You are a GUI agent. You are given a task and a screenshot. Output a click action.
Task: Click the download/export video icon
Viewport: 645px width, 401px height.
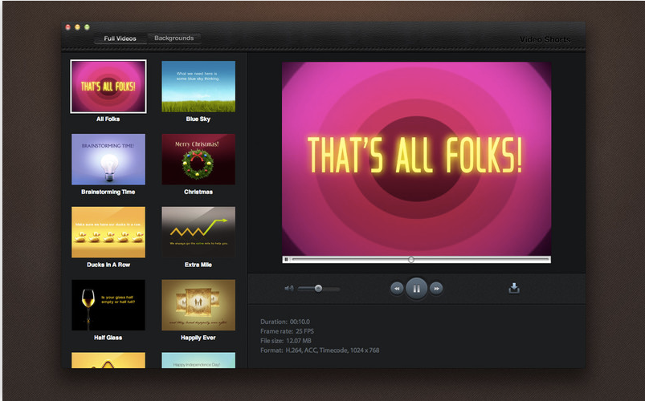(x=514, y=288)
